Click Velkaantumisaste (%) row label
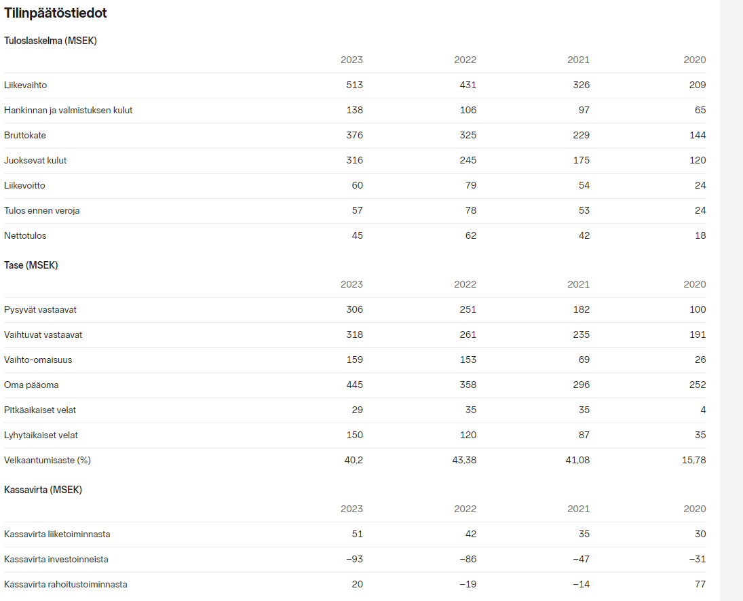Screen dimensions: 743x601 pos(47,461)
